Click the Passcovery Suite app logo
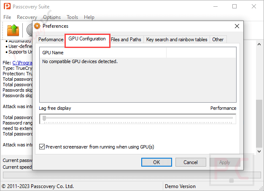 coord(7,6)
